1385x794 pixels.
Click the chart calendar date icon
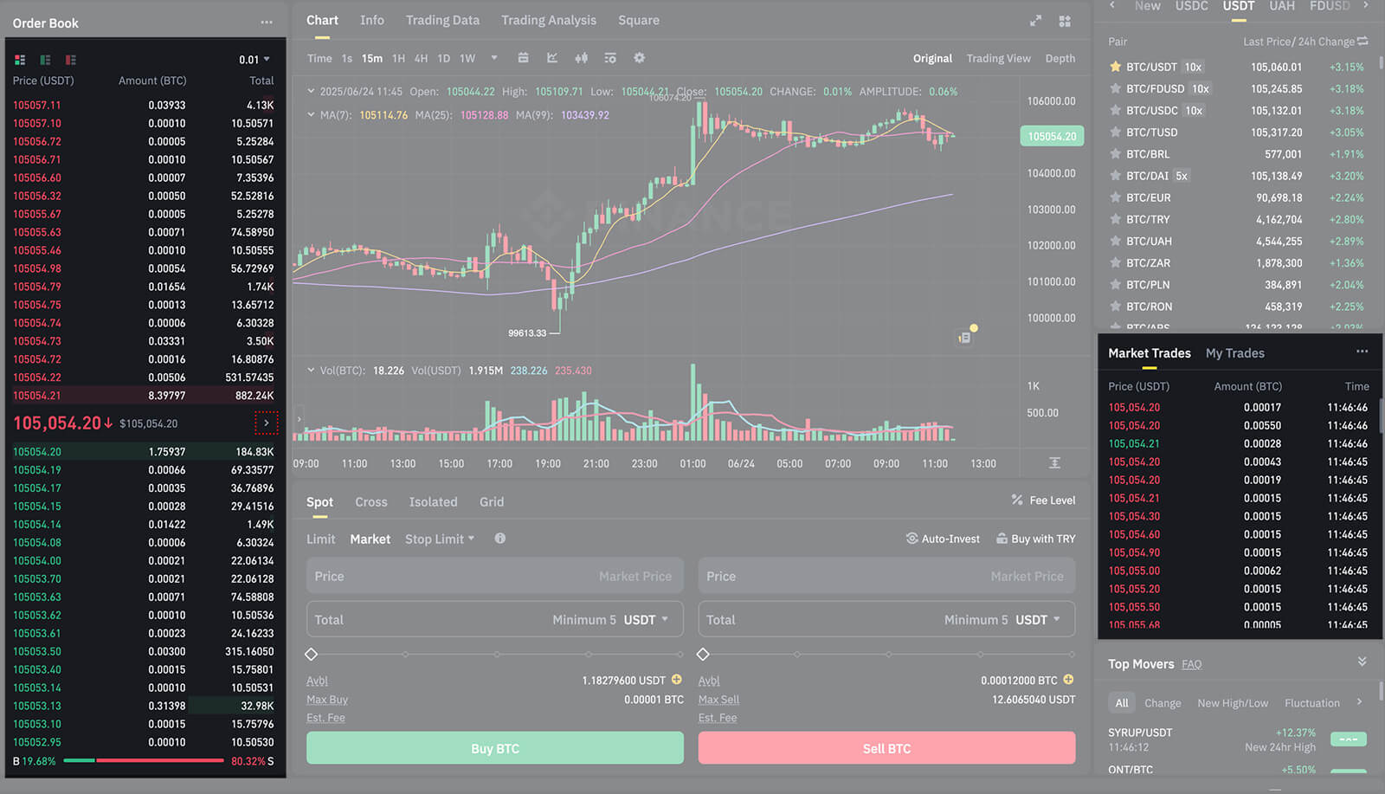523,58
